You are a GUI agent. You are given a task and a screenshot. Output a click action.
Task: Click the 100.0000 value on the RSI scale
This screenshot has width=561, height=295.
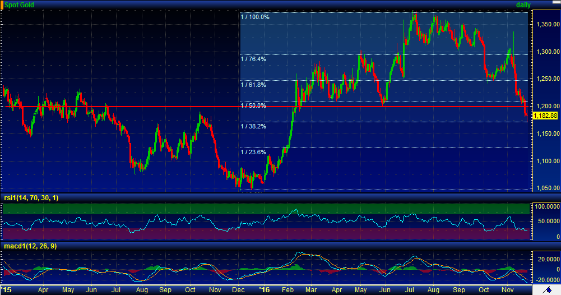546,207
